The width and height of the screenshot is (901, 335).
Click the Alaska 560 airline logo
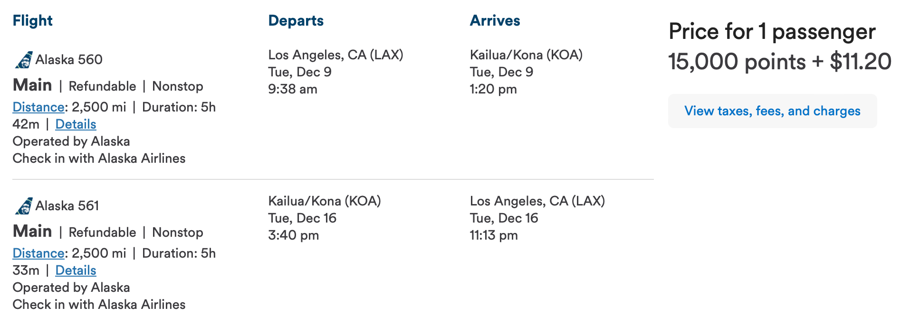24,60
